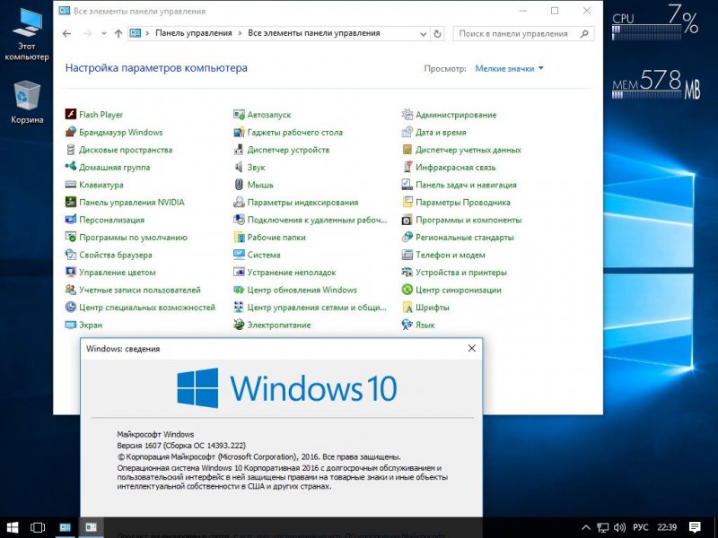Viewport: 718px width, 538px height.
Task: Go up one level arrow
Action: [x=118, y=33]
